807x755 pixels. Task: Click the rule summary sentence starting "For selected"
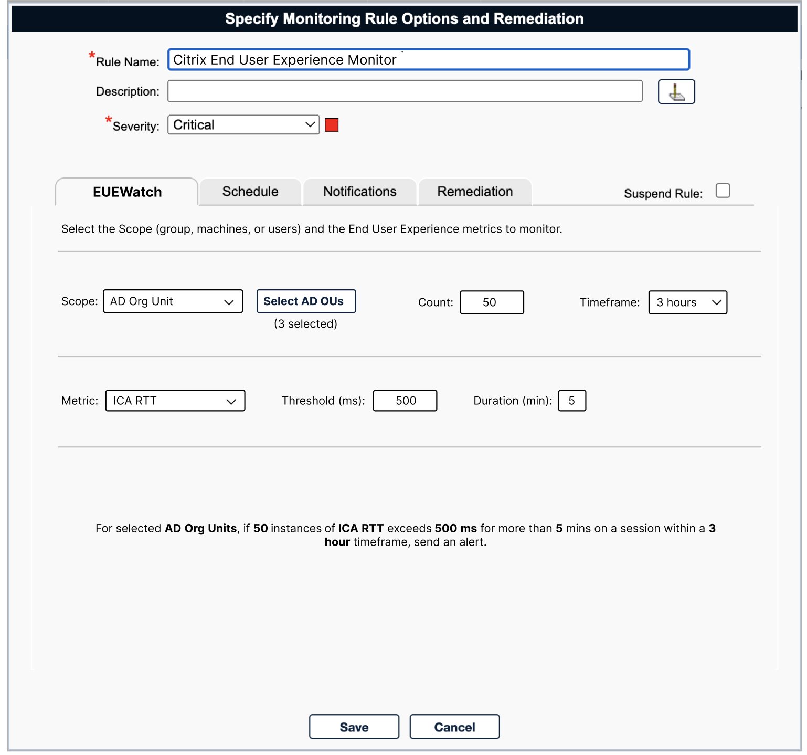pyautogui.click(x=406, y=535)
